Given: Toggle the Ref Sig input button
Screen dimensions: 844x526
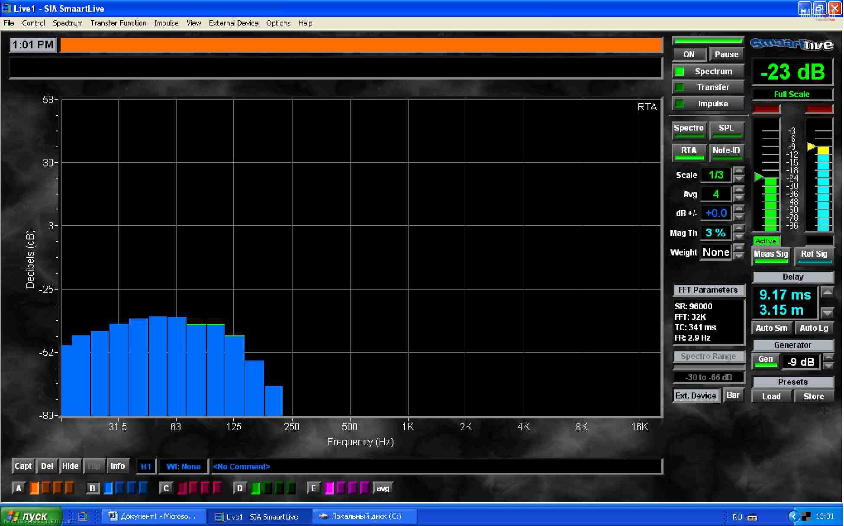Looking at the screenshot, I should 814,256.
